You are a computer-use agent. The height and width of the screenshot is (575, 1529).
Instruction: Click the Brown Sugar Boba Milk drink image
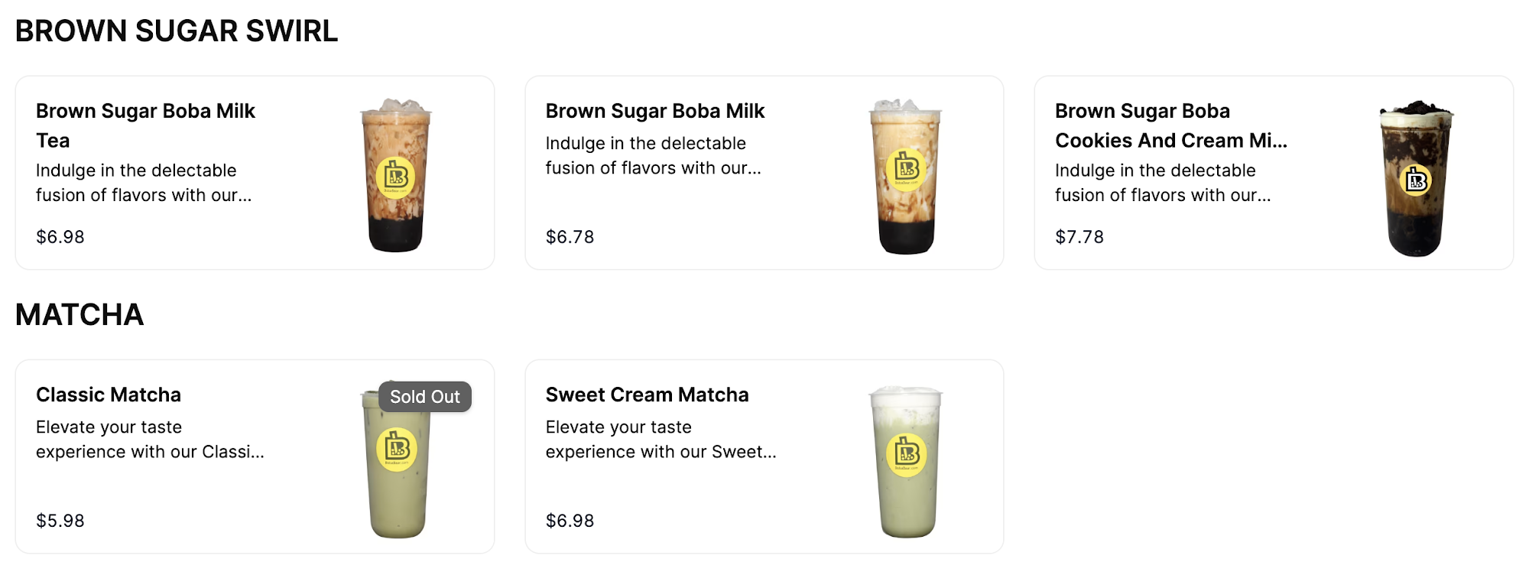pyautogui.click(x=905, y=176)
